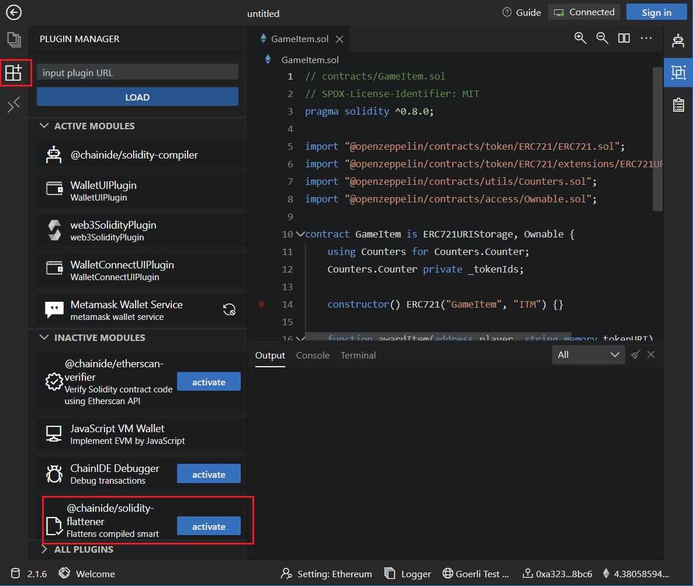
Task: Collapse the Active Modules section
Action: point(44,126)
